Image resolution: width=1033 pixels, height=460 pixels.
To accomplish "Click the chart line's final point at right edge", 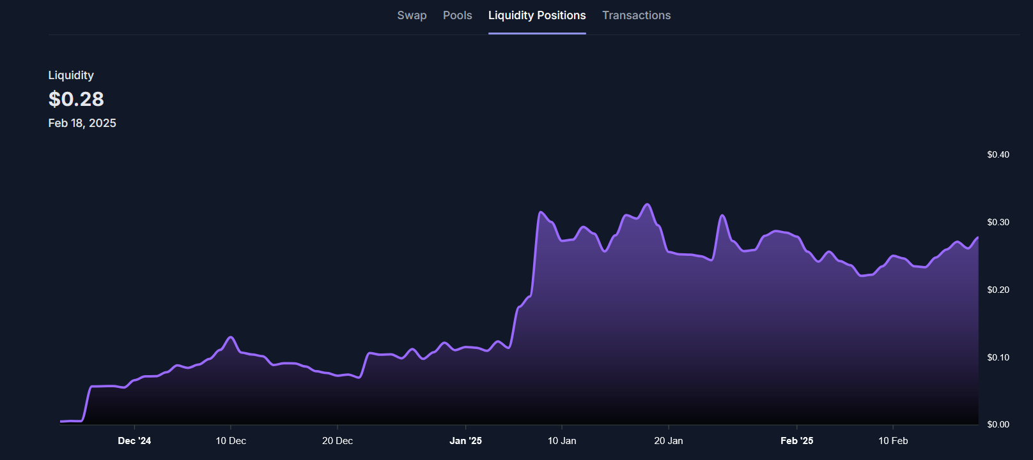I will (x=977, y=238).
